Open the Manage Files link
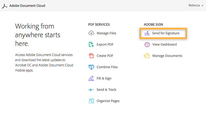 106,33
